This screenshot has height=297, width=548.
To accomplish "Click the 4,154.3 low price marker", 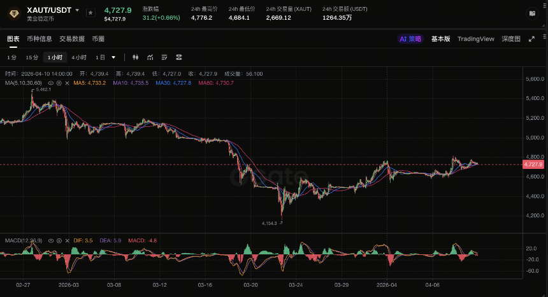I will pyautogui.click(x=269, y=223).
